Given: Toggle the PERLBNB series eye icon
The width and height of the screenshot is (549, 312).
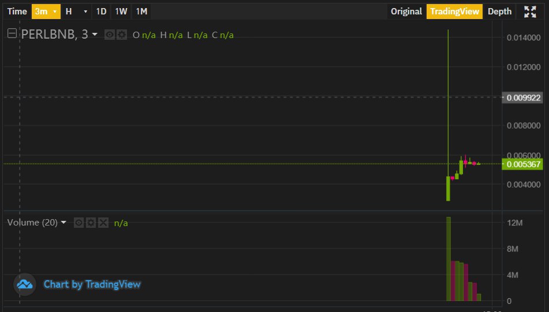Looking at the screenshot, I should click(x=110, y=35).
